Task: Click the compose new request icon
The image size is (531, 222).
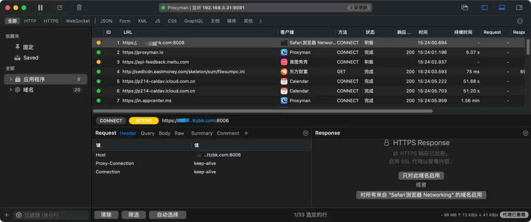Action: [x=60, y=8]
